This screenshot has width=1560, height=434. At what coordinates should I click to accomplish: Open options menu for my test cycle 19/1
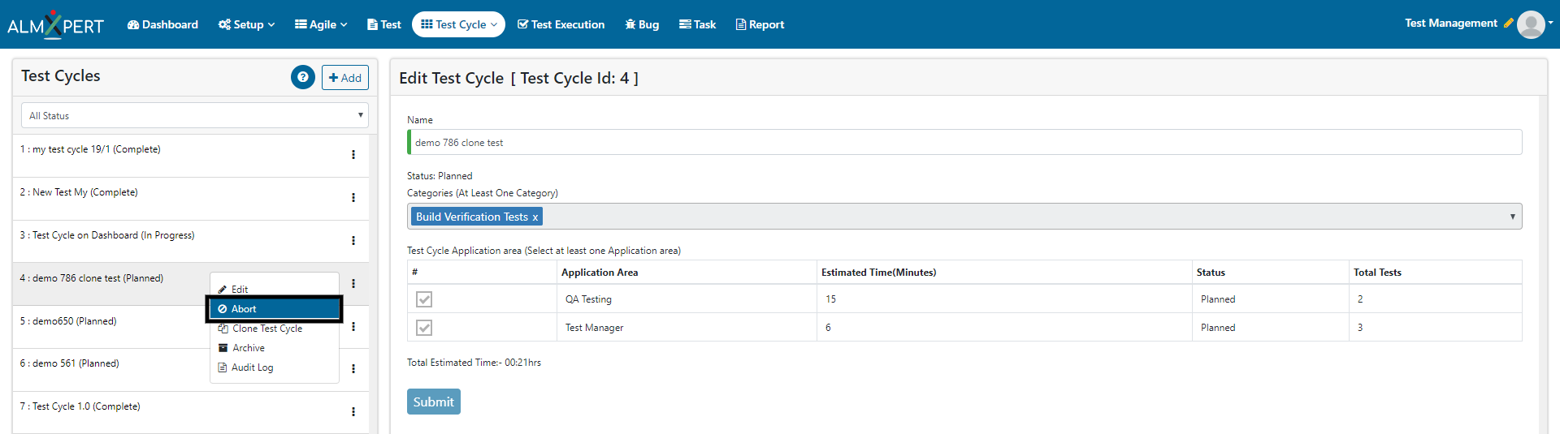click(353, 154)
